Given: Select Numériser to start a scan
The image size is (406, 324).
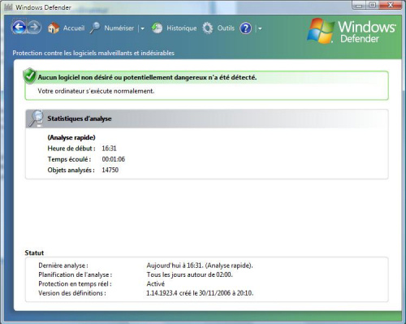Looking at the screenshot, I should 119,28.
